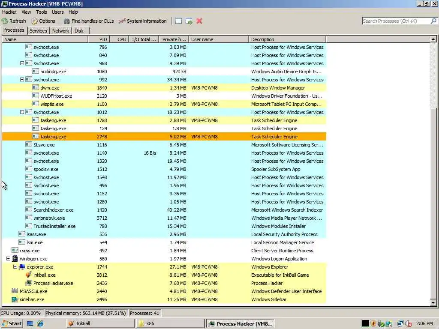Click the scrollbar down arrow
The height and width of the screenshot is (329, 439).
[x=433, y=302]
